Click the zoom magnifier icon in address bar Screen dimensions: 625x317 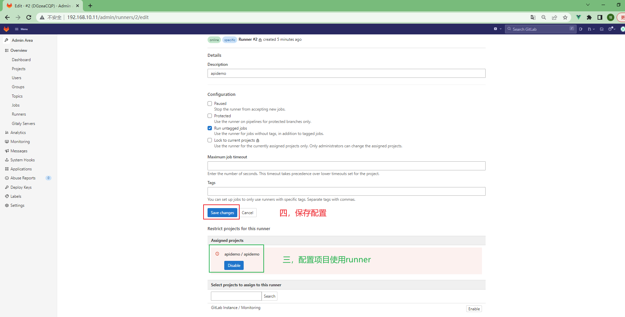pyautogui.click(x=544, y=17)
